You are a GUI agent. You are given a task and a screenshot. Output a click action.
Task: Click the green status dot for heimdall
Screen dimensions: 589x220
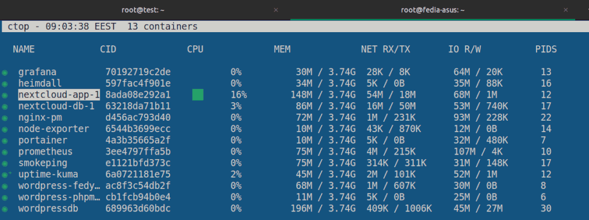pyautogui.click(x=5, y=84)
